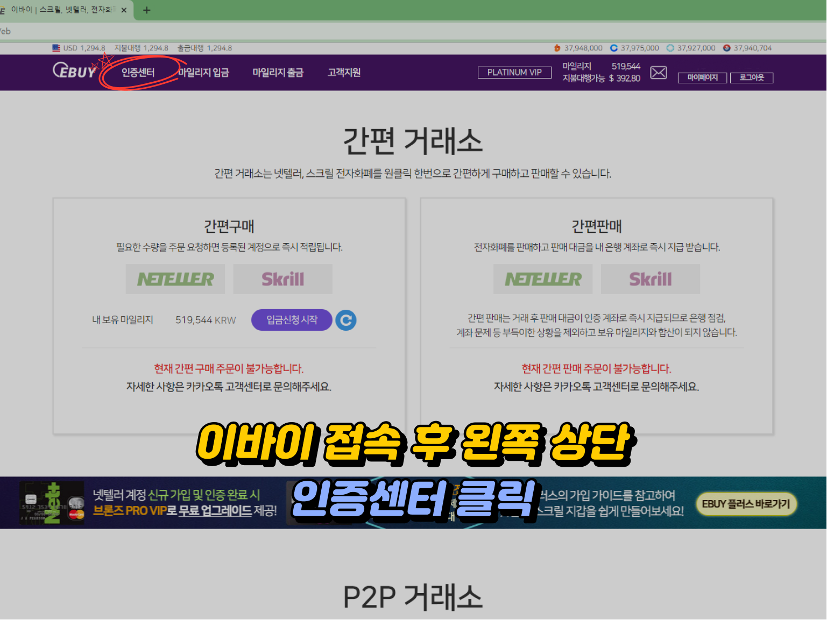Click 현재 간편 판매 주문이 불가능합니다 notice
The height and width of the screenshot is (620, 827).
coord(597,369)
